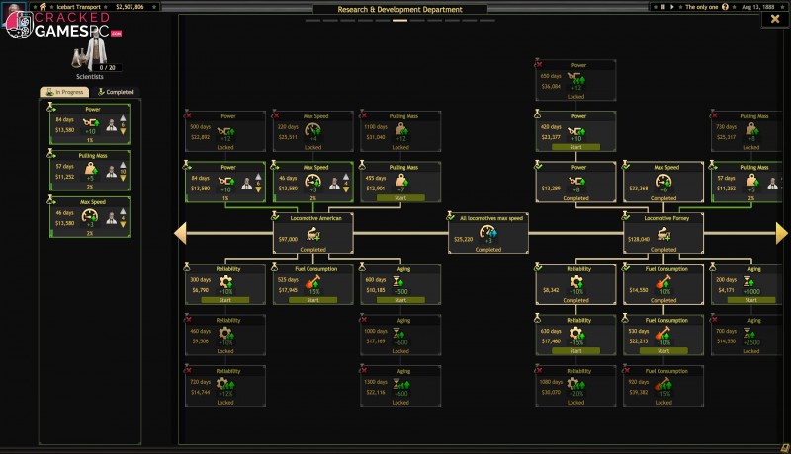
Task: Click the Locomotive American train icon
Action: tap(313, 234)
